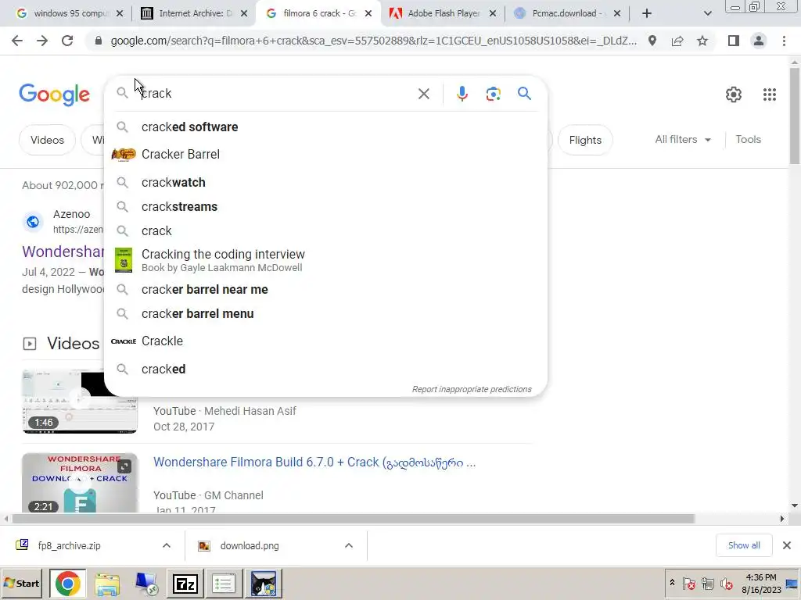
Task: Show all downloads
Action: [744, 545]
